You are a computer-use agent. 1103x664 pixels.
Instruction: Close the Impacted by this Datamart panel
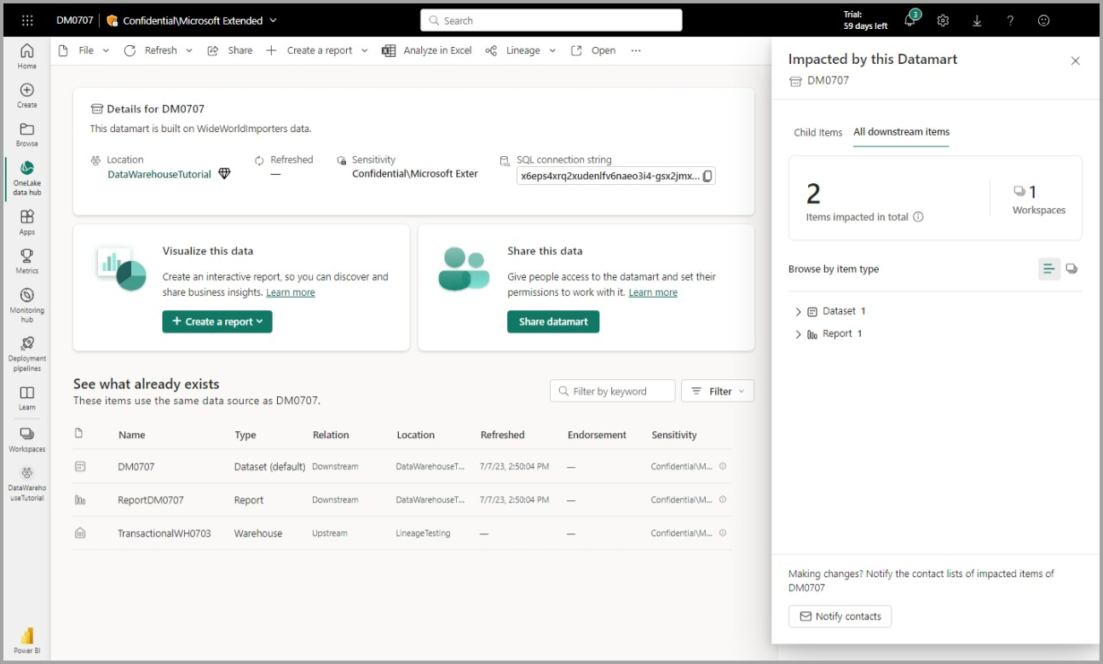pos(1075,61)
